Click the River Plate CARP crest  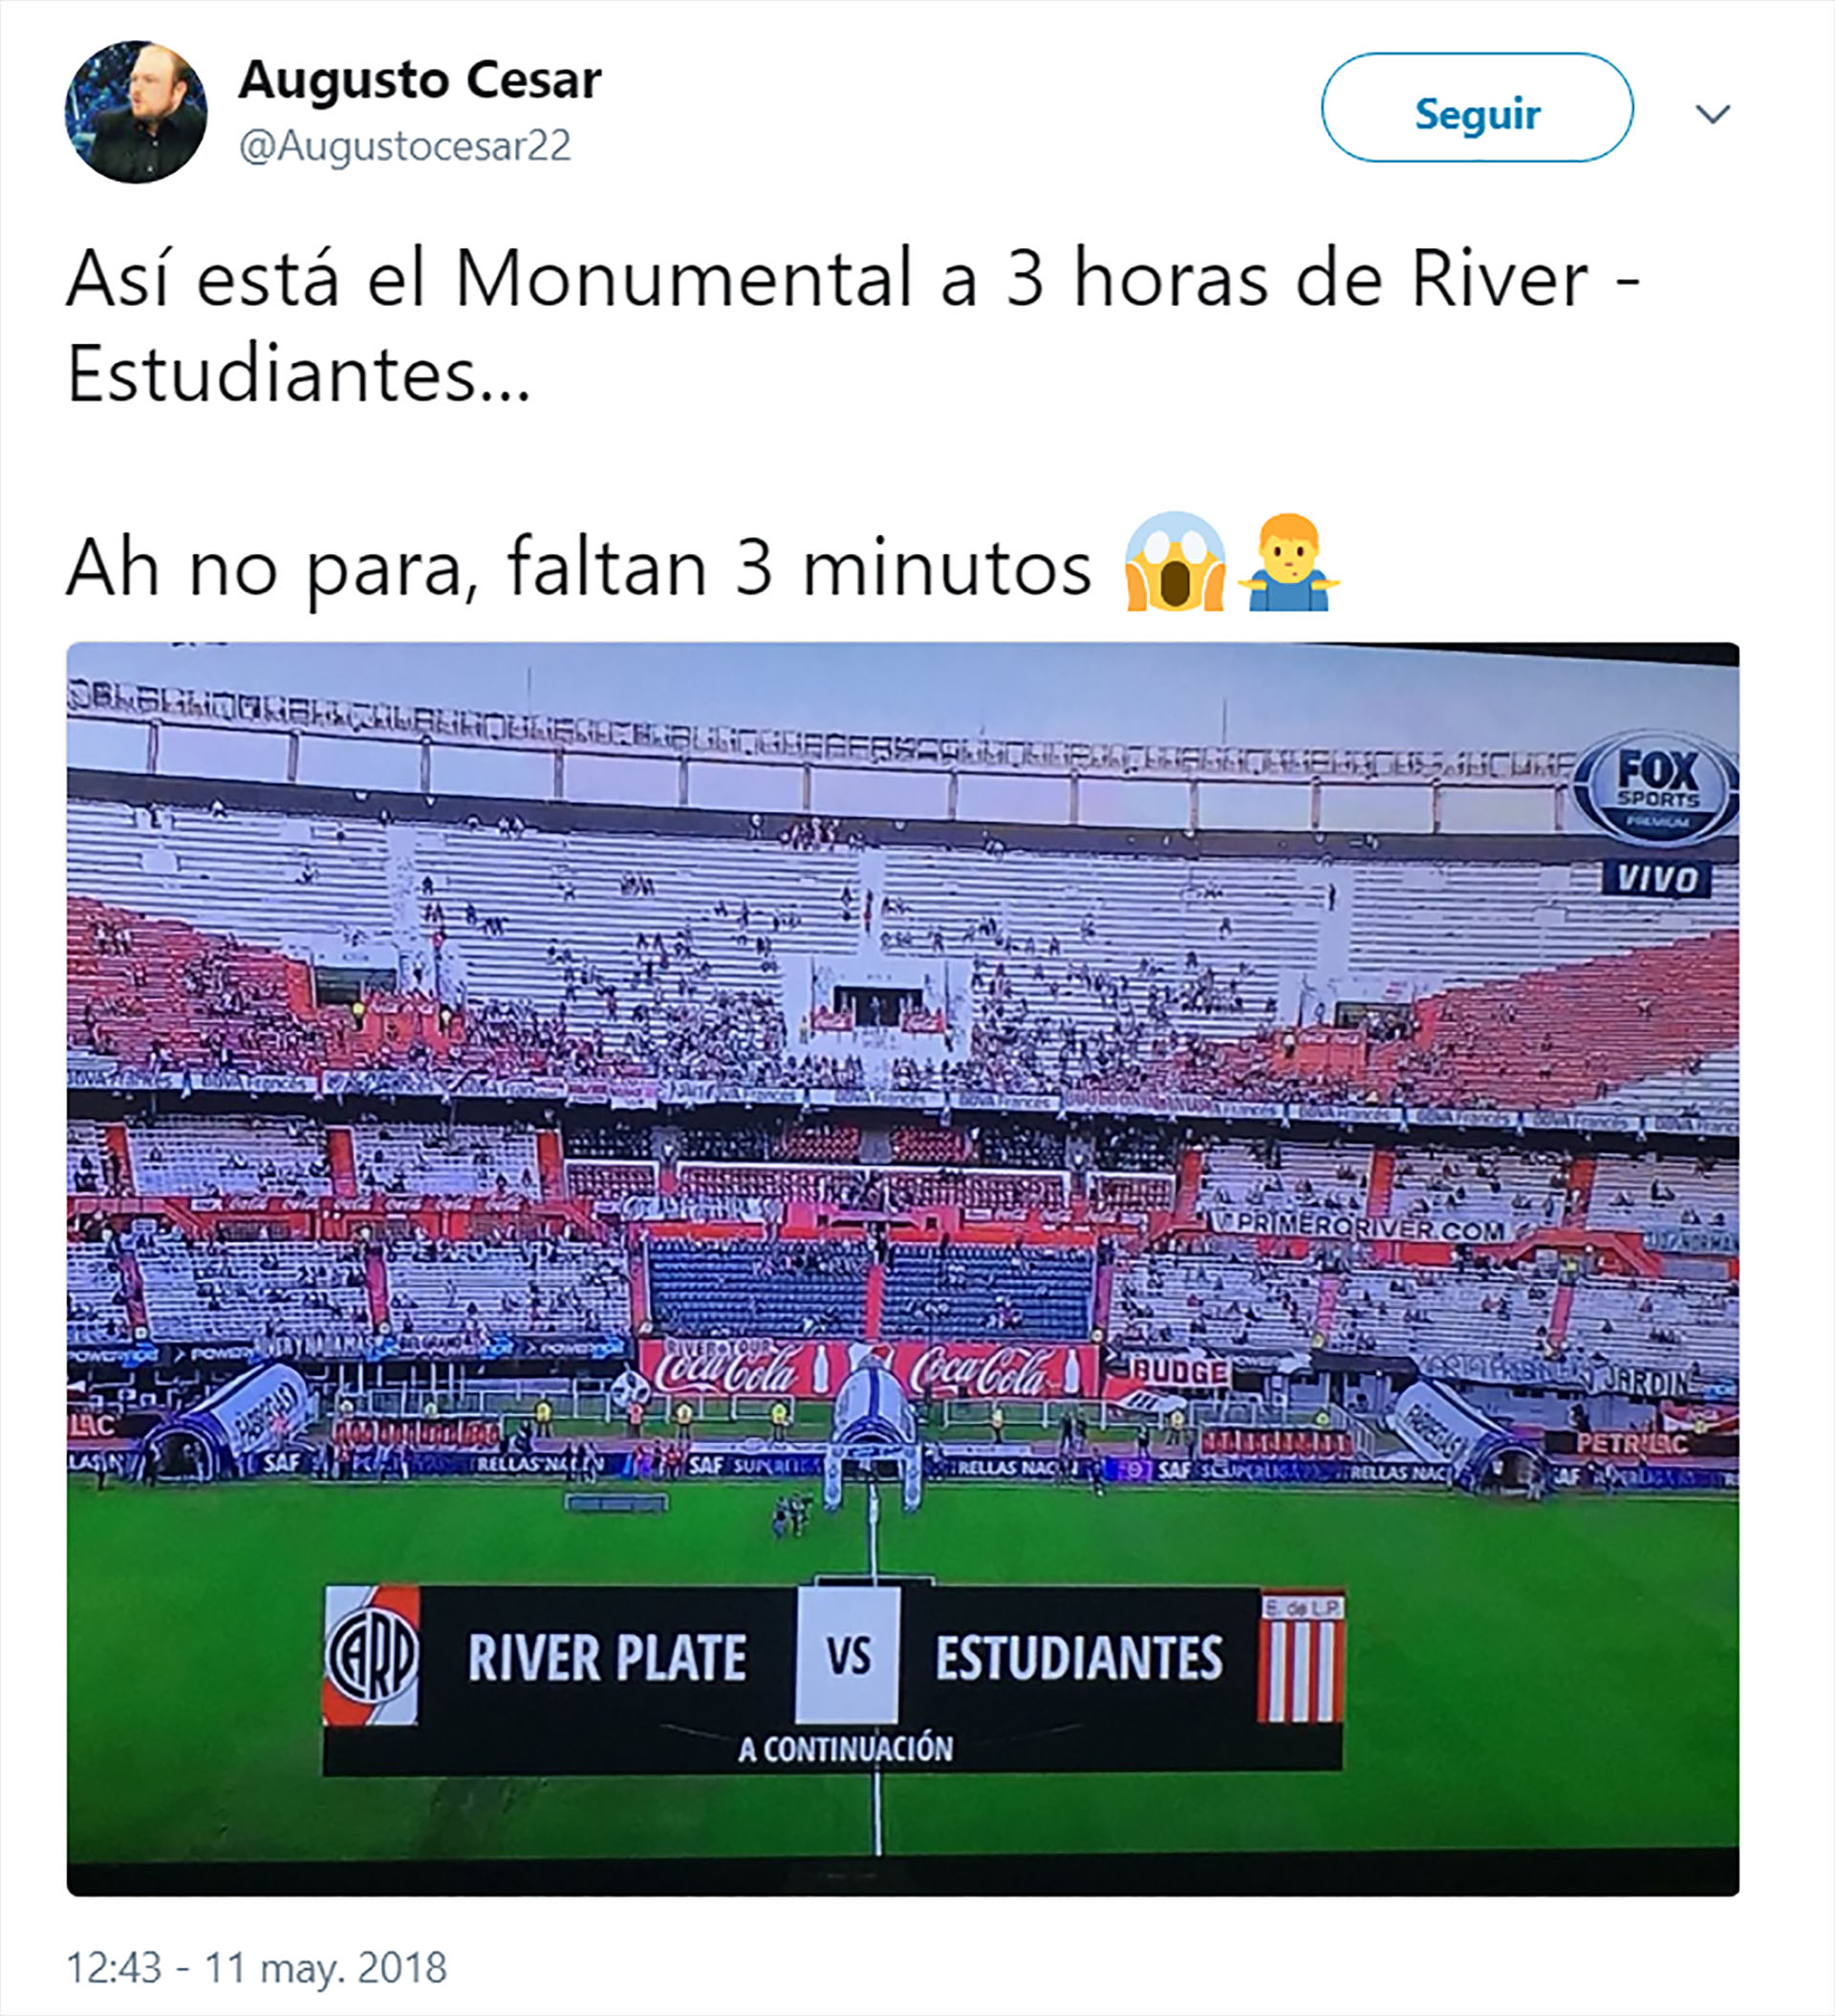pos(371,1656)
